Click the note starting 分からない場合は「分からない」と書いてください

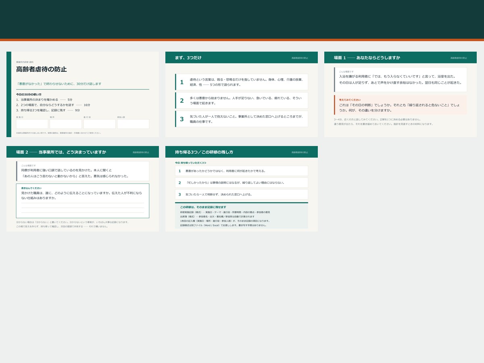[73, 222]
